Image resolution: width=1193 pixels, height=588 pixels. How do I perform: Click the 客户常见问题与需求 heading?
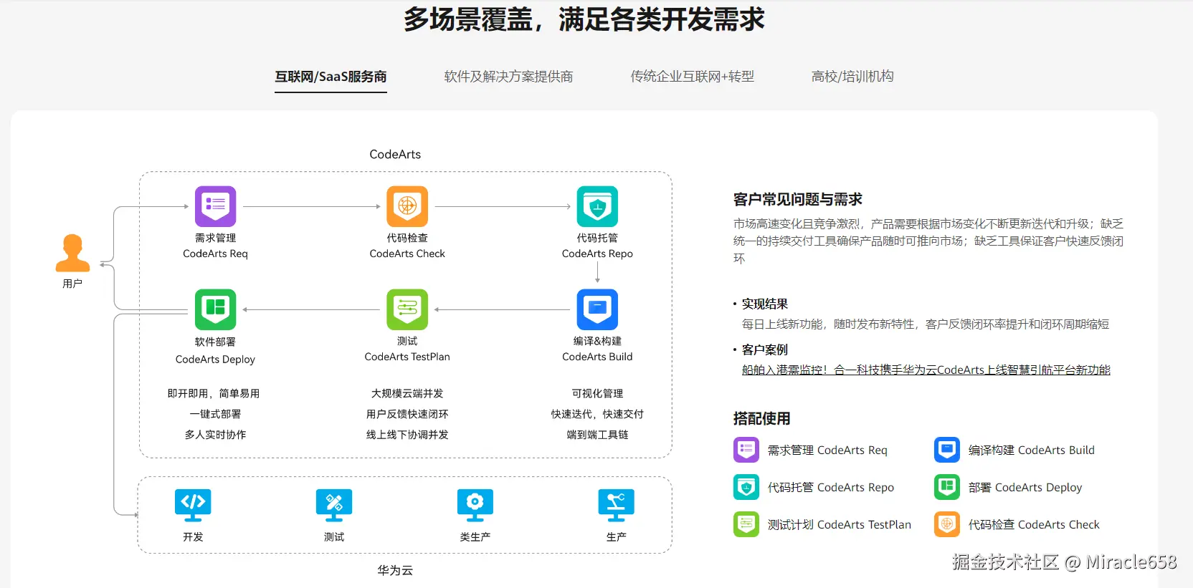(x=797, y=199)
